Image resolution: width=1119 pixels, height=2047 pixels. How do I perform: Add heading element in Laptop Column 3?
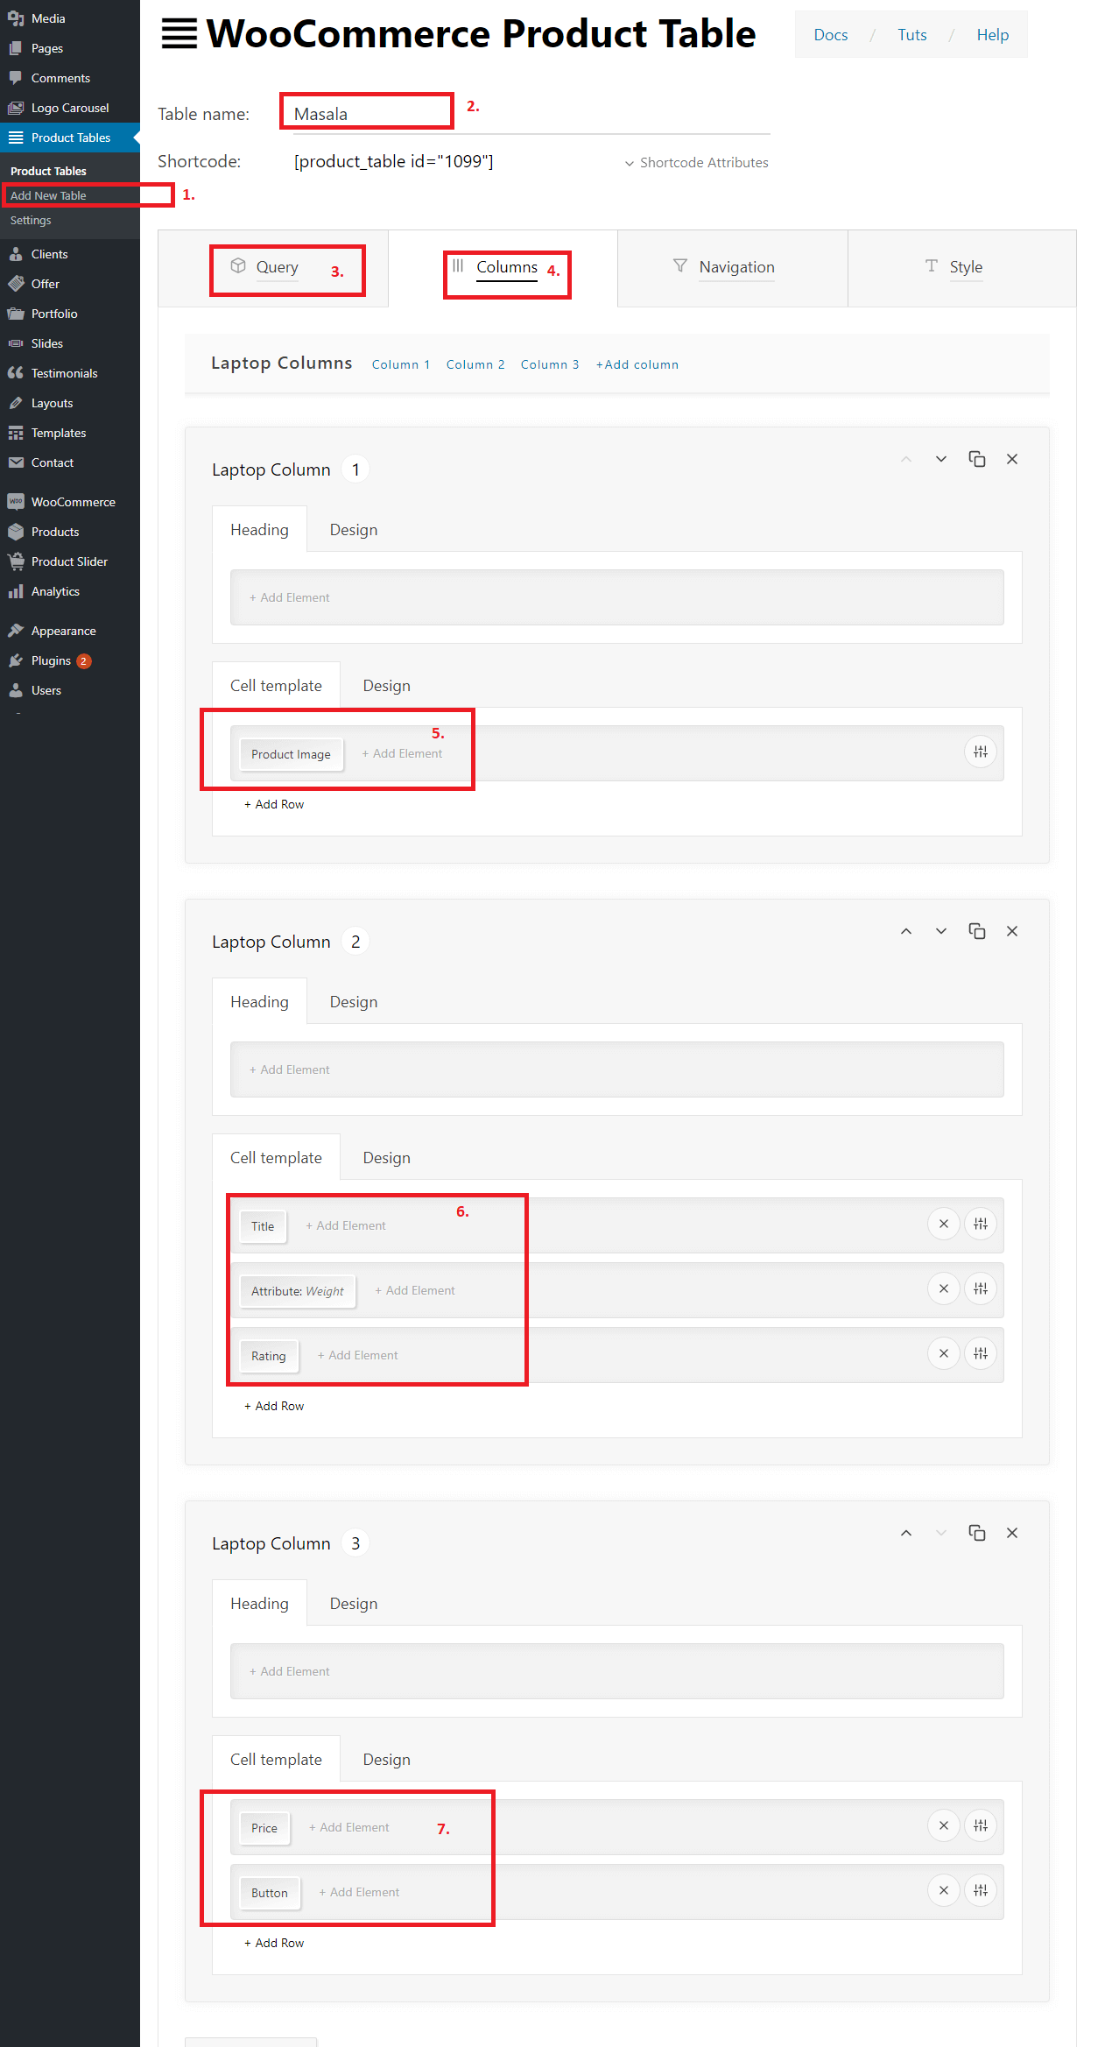pos(290,1671)
